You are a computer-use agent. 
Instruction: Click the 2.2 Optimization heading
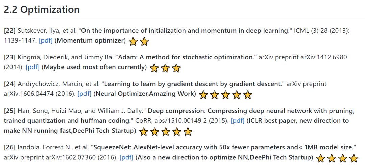42,9
